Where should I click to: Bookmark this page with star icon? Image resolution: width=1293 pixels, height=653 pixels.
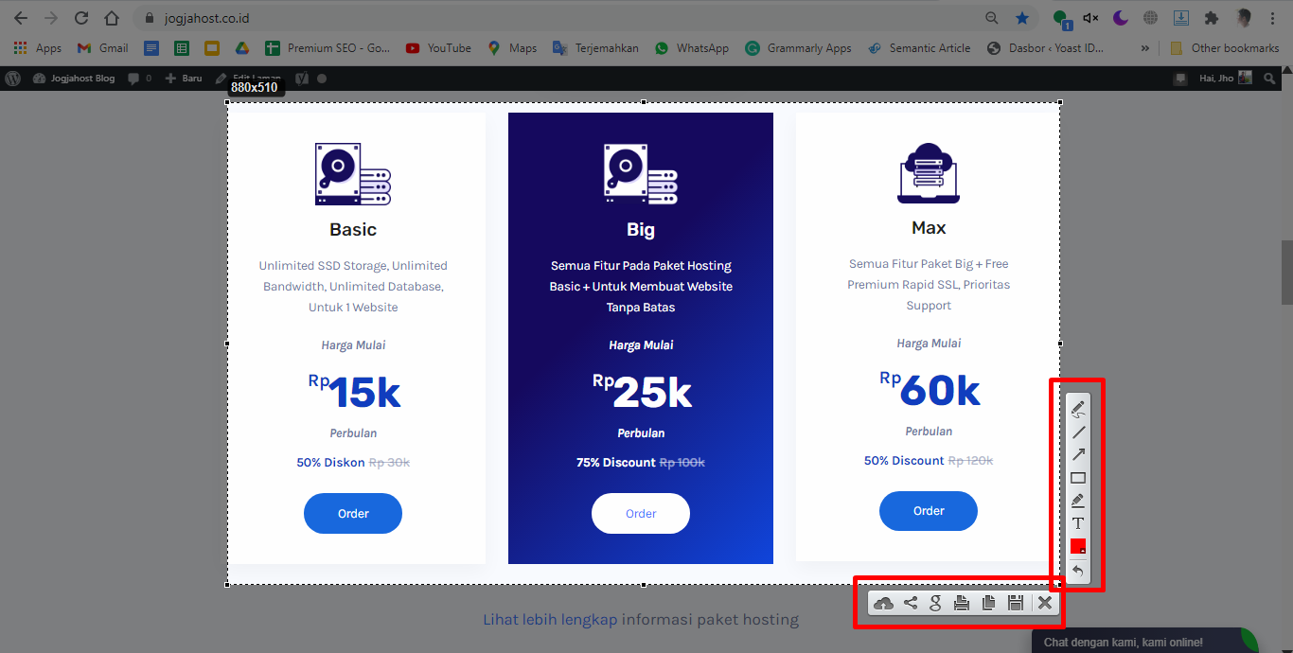click(1022, 18)
